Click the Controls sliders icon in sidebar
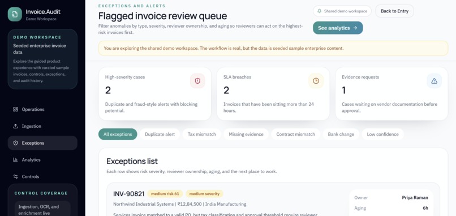This screenshot has height=216, width=456. (15, 176)
